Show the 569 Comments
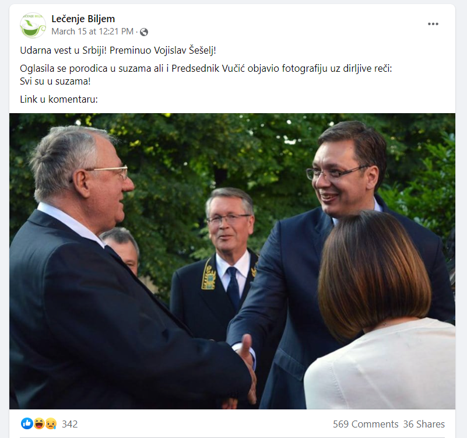The height and width of the screenshot is (438, 467). tap(366, 424)
